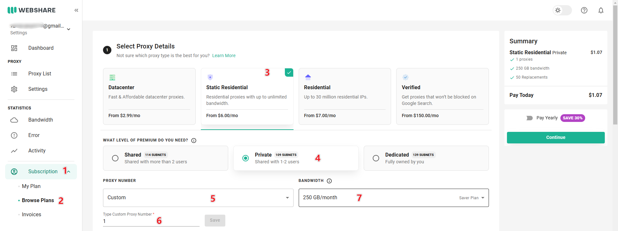The width and height of the screenshot is (618, 231).
Task: Click the Bandwidth info icon
Action: (329, 181)
